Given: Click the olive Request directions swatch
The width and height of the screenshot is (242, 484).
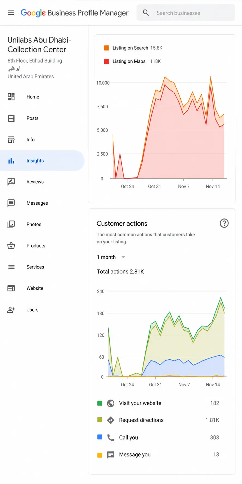Looking at the screenshot, I should tap(100, 420).
